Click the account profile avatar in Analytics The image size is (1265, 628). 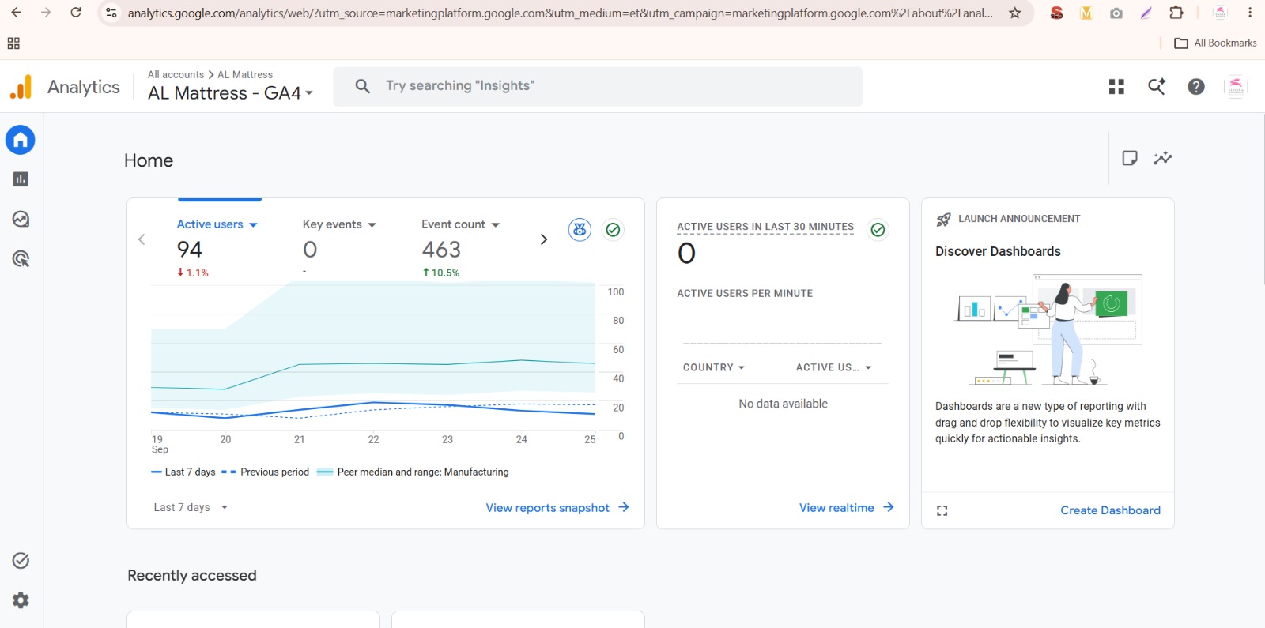pyautogui.click(x=1236, y=87)
